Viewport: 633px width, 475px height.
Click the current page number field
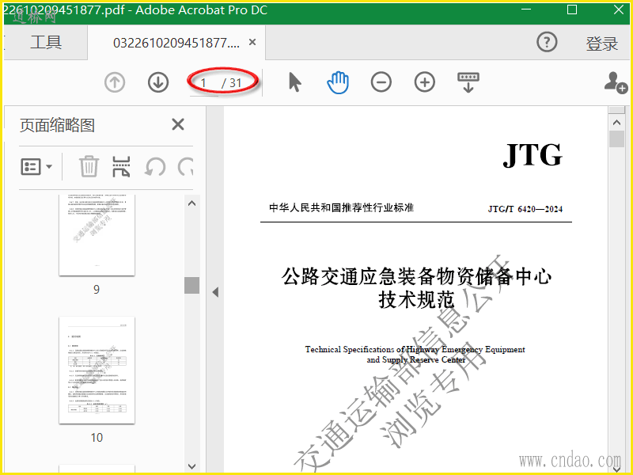click(x=204, y=83)
